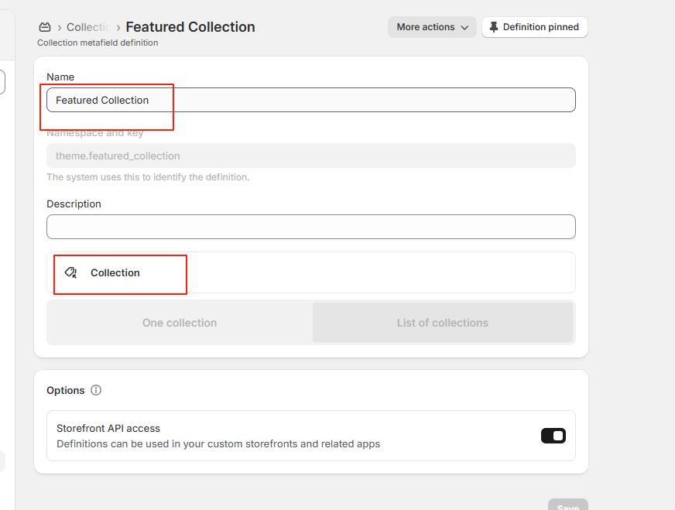This screenshot has width=675, height=510.
Task: Click into the Name input field
Action: [x=310, y=100]
